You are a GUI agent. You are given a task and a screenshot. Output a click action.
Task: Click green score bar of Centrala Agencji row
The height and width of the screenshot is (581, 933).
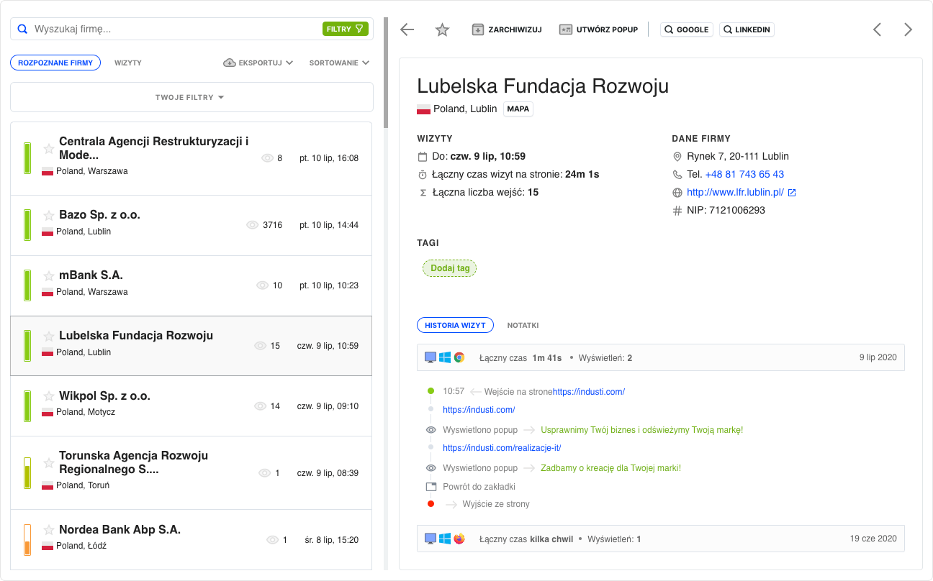click(x=27, y=158)
